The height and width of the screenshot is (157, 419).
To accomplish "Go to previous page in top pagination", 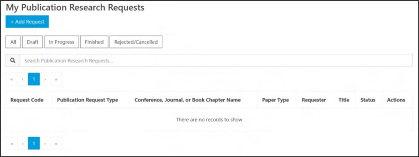I will [23, 79].
